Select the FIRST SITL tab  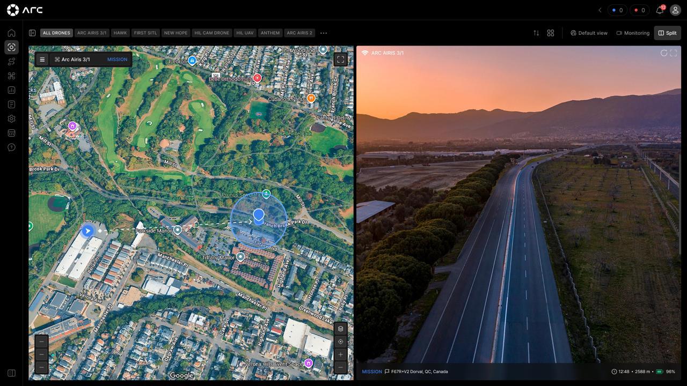tap(145, 33)
